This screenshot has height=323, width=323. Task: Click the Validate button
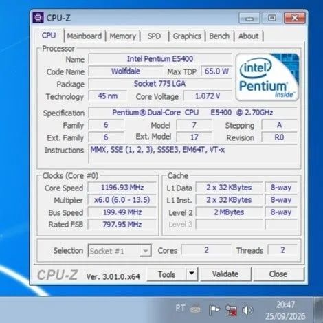225,274
